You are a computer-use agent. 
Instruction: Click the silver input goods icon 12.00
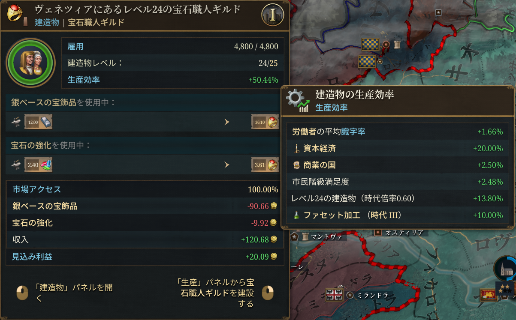tap(39, 122)
